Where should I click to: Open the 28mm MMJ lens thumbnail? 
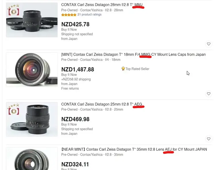(32, 20)
